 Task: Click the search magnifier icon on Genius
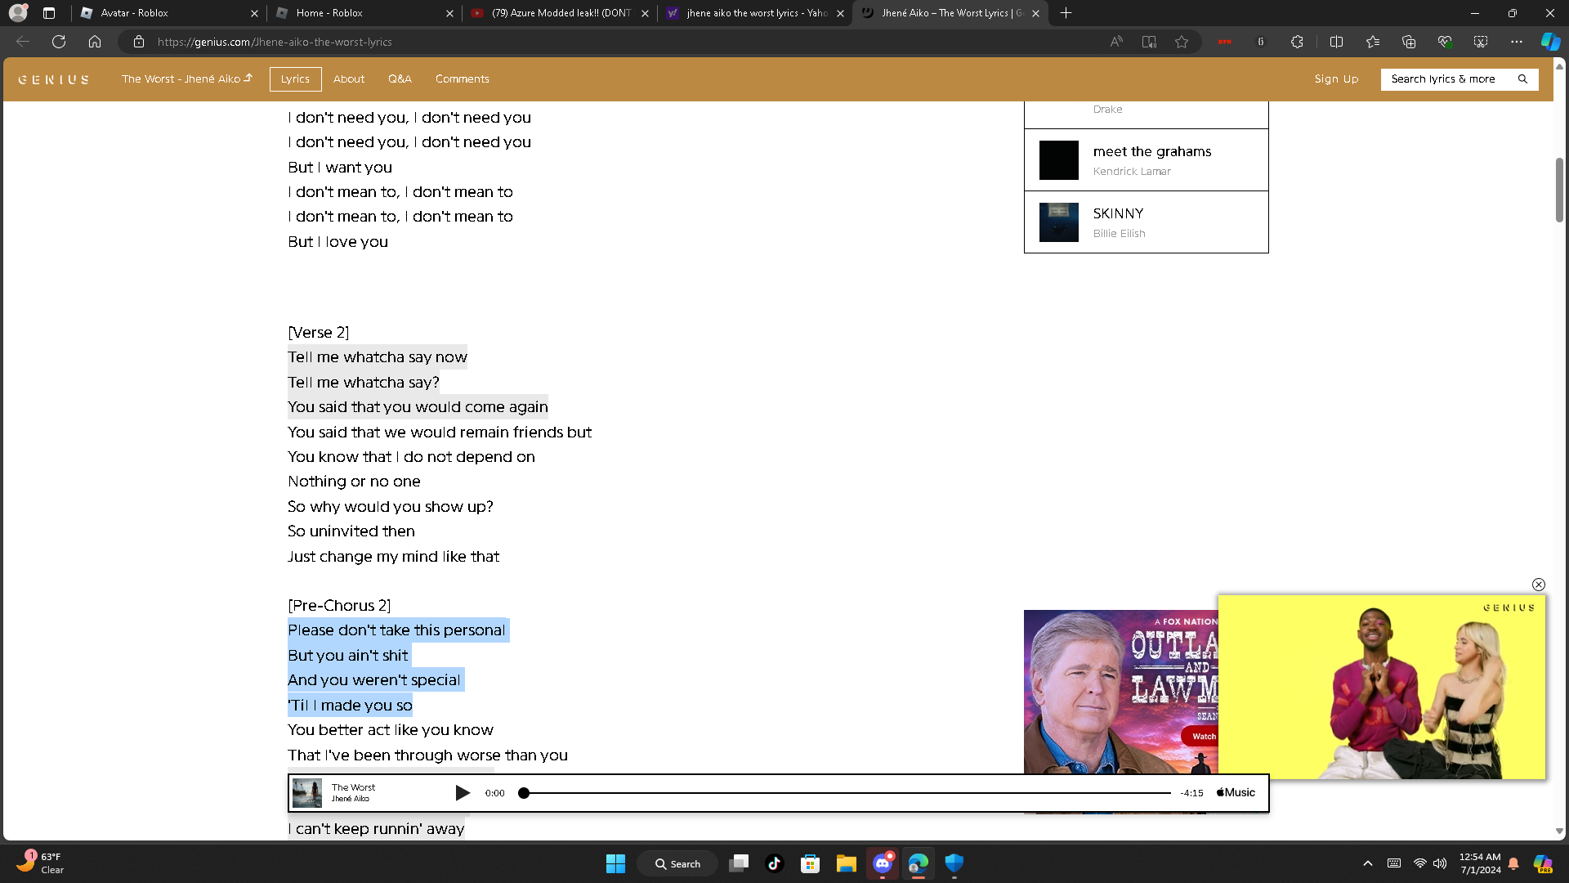click(x=1522, y=79)
